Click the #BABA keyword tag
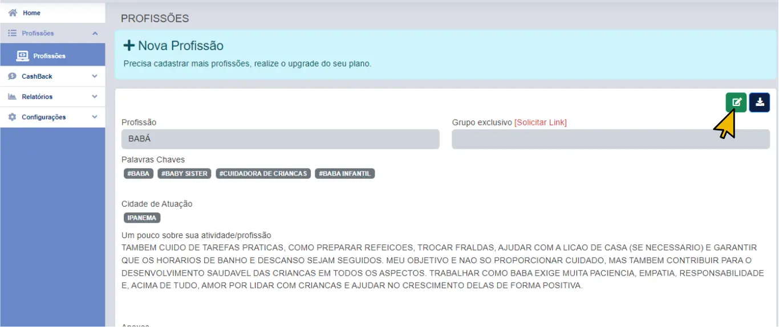 [x=139, y=174]
